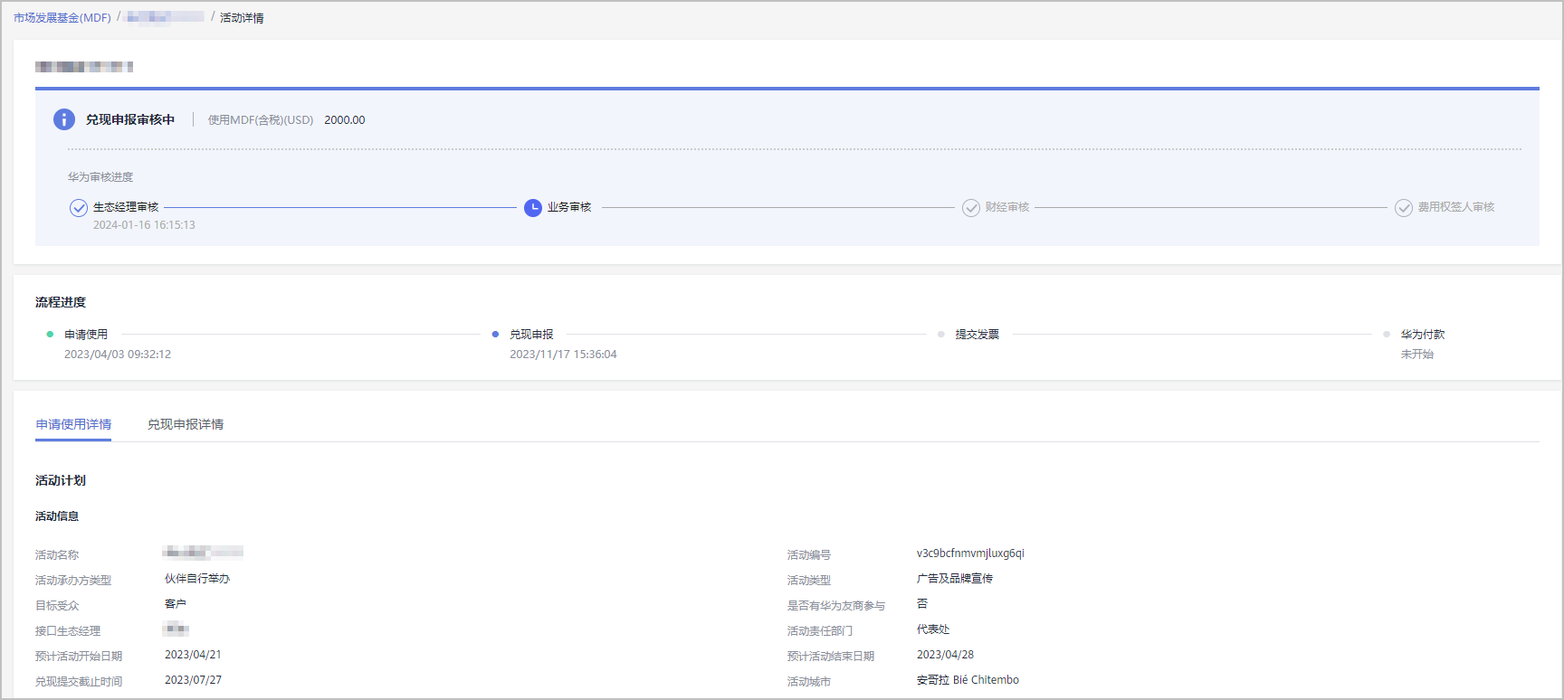Click the blue info icon beside 兑现申报审核中

coord(64,119)
